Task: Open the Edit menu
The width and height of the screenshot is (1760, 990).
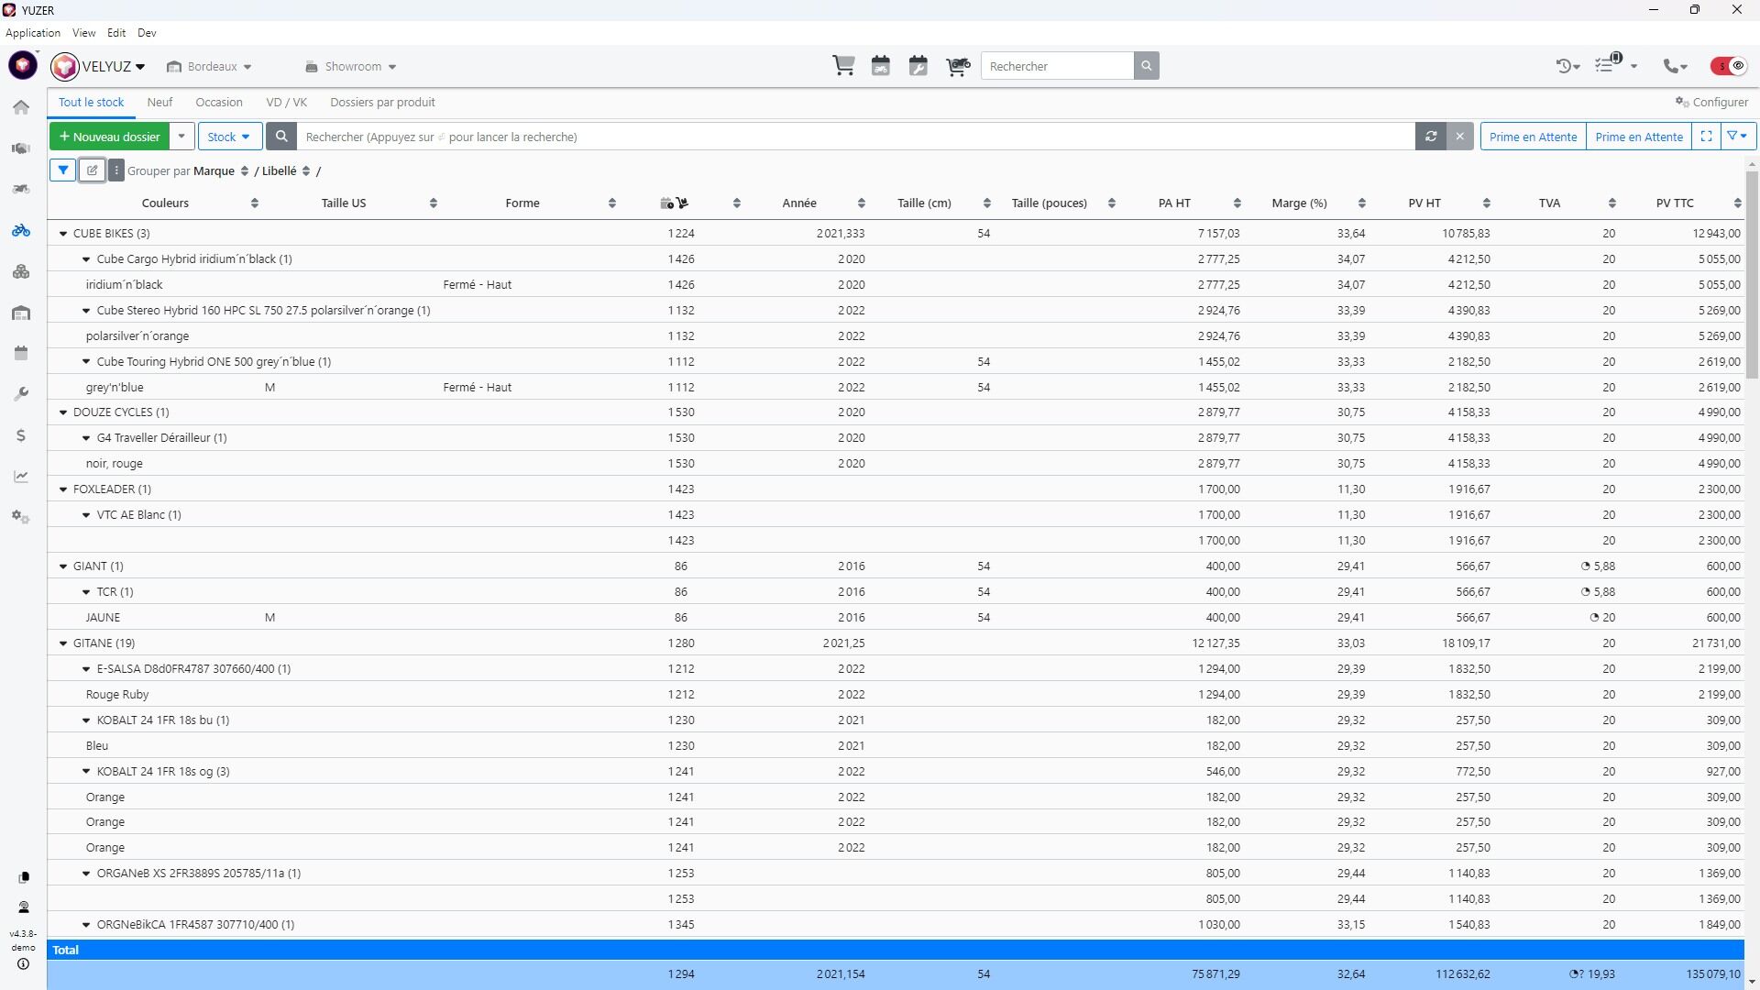Action: click(x=115, y=33)
